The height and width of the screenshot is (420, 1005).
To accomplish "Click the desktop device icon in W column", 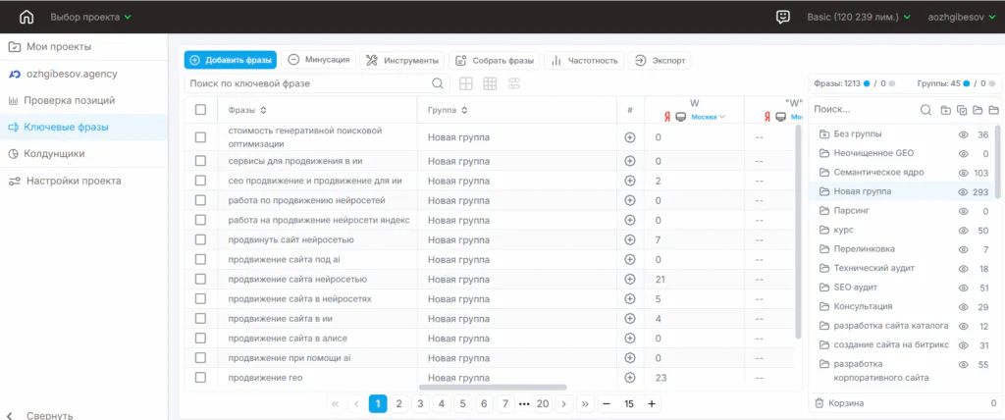I will click(681, 118).
